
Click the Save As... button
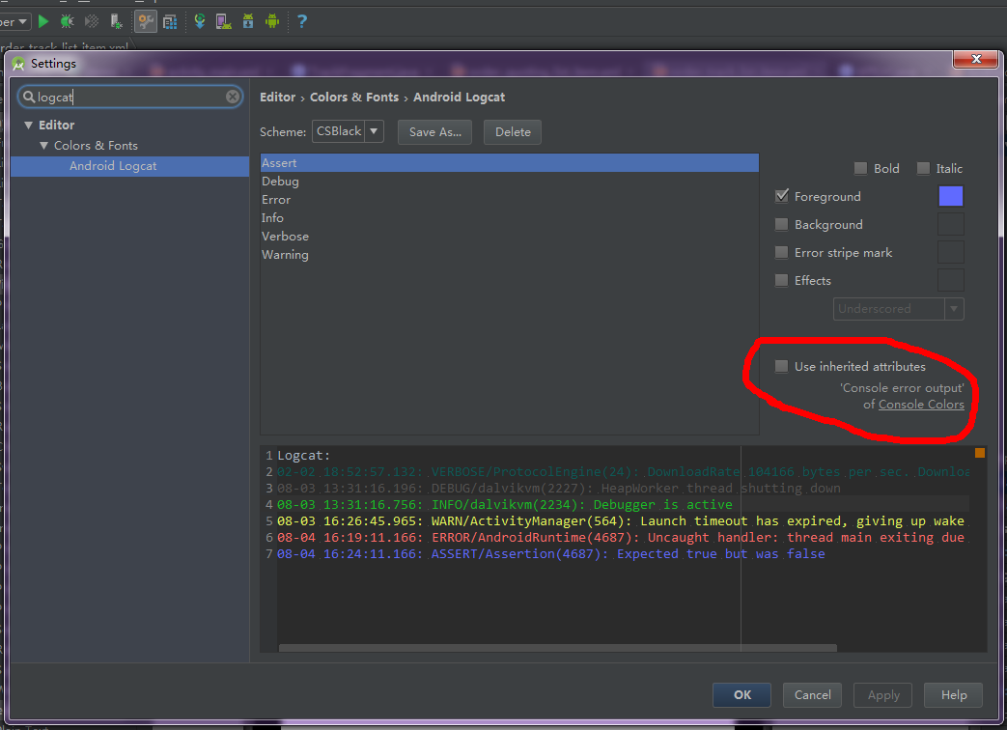(x=434, y=132)
